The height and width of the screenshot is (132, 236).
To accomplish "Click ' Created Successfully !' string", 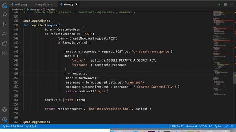I will coord(156,87).
